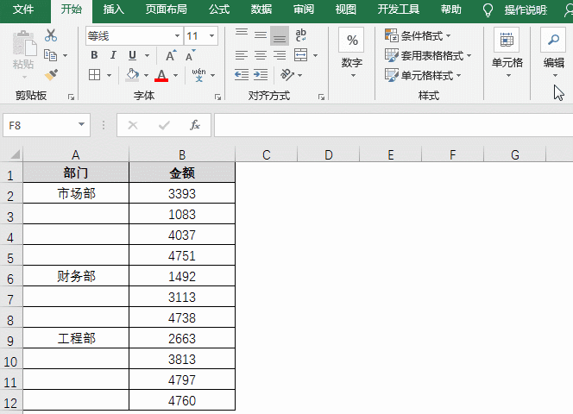Screen dimensions: 573x414
Task: Select cell with value 4037
Action: click(182, 235)
